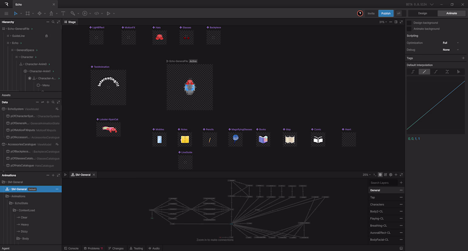Close the SM-General tab
468x251 pixels.
point(94,175)
